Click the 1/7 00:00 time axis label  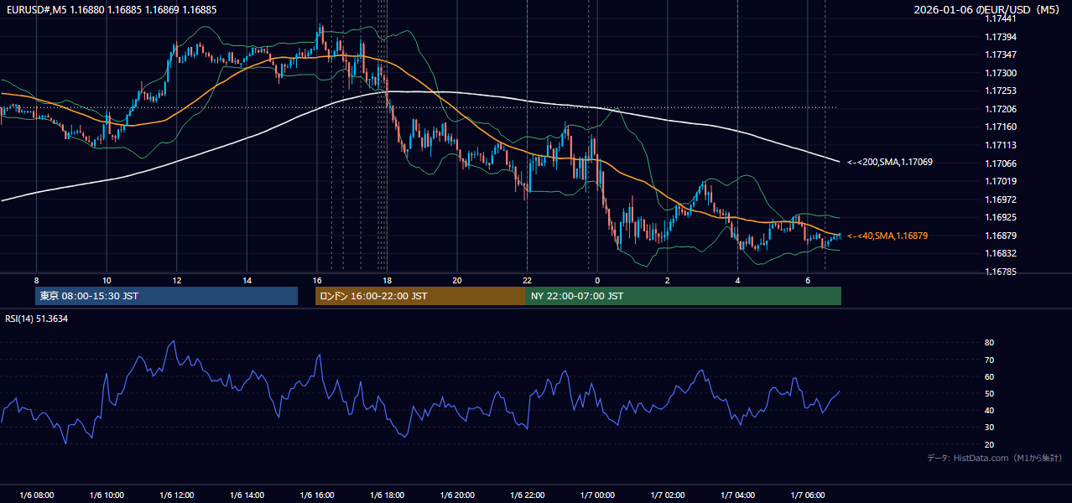597,495
